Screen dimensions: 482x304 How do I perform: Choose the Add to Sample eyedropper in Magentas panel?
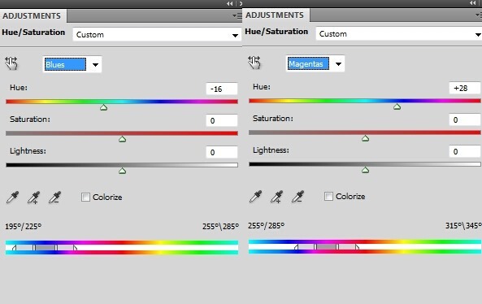tap(276, 197)
